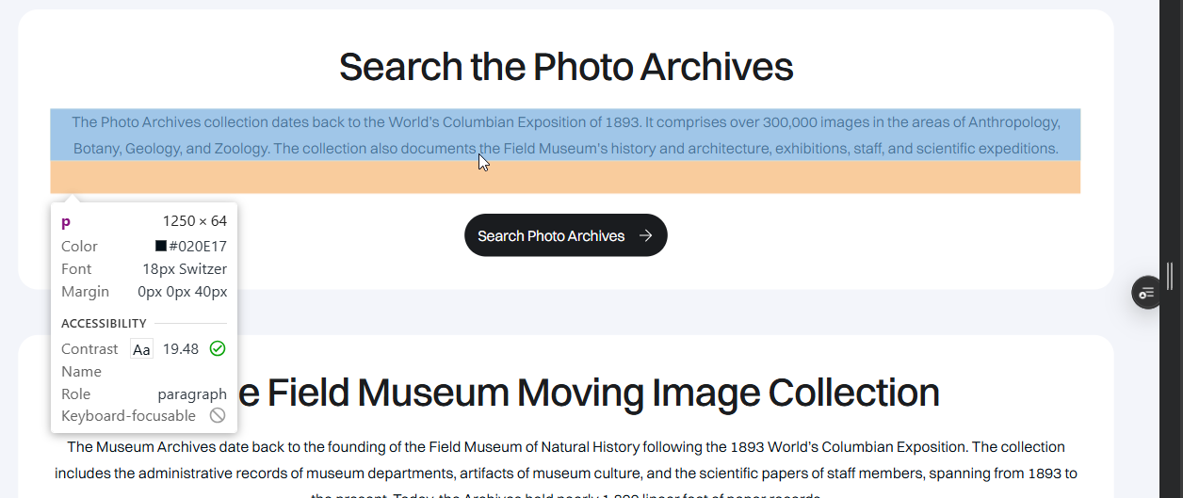Open the floating table-of-contents round icon

tap(1146, 293)
